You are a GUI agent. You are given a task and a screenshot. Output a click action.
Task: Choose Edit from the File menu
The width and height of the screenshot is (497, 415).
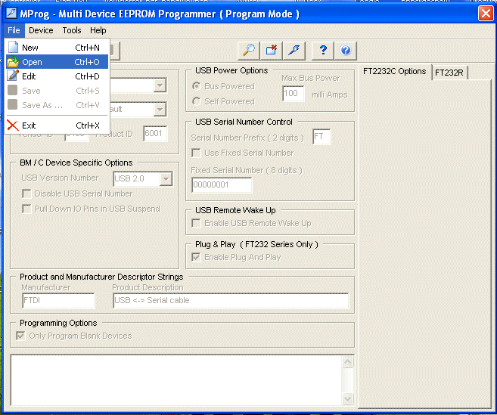click(57, 76)
